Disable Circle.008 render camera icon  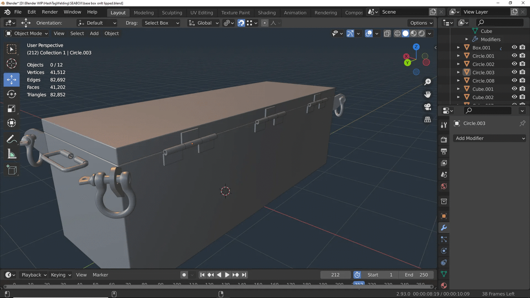(x=523, y=80)
